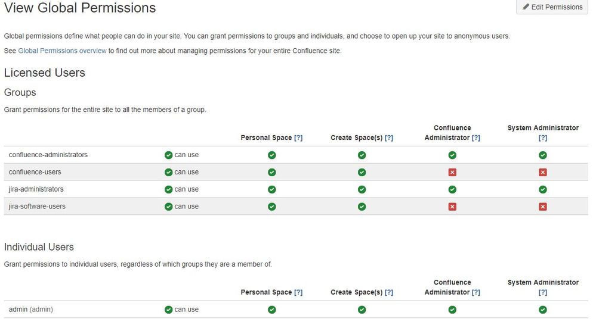Click the green check for admin Create Space(s)
Image resolution: width=596 pixels, height=328 pixels.
point(362,310)
